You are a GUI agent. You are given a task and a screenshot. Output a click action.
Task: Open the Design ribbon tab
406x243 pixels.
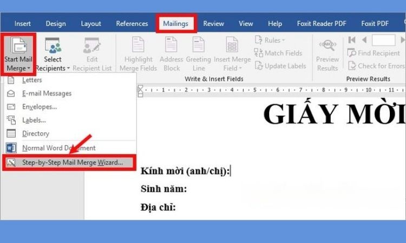56,24
